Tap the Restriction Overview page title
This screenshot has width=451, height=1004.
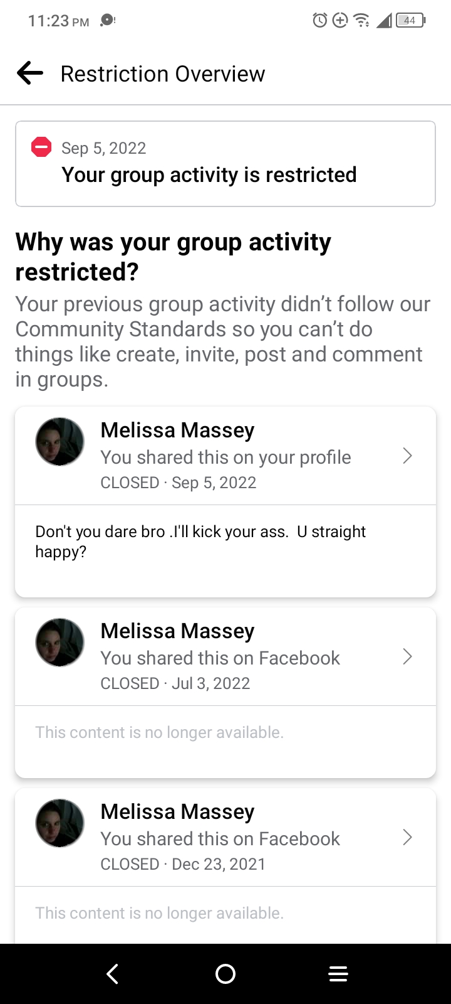(162, 74)
